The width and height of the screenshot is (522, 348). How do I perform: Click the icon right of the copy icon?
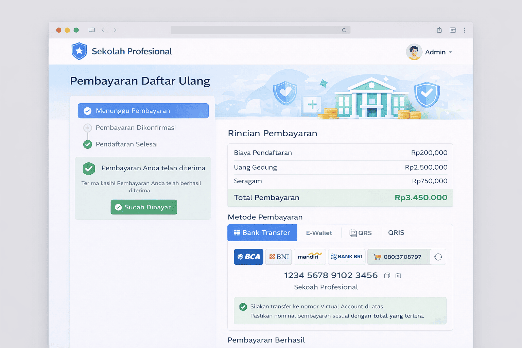pos(398,276)
